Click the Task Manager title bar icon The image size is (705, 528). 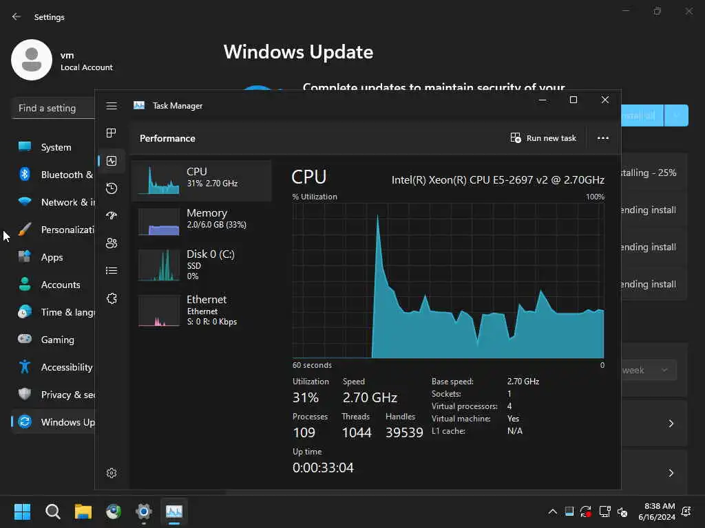click(139, 105)
